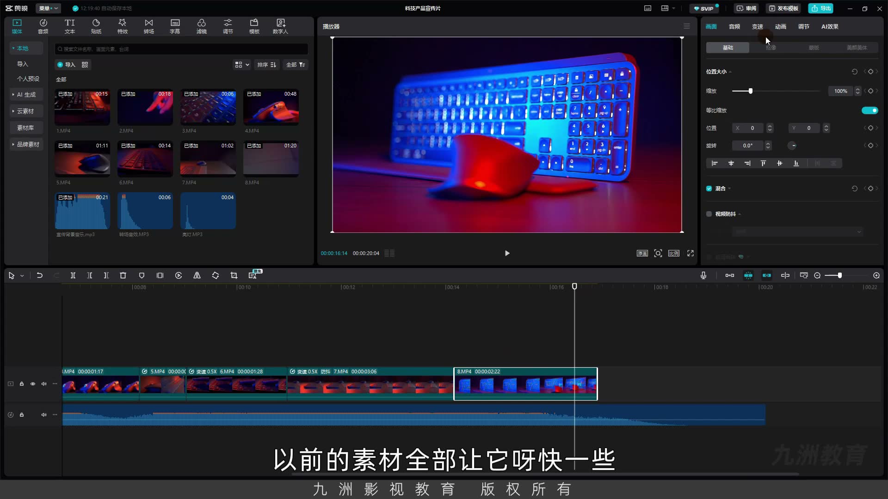Toggle the 等比缩放 uniform scale switch

(869, 110)
